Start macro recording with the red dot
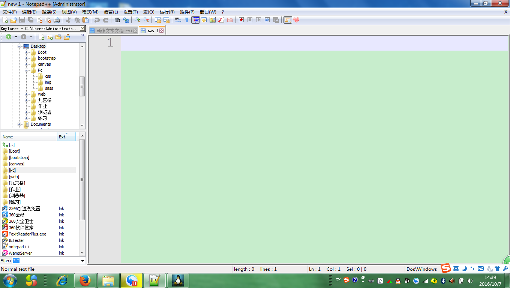 pos(241,20)
